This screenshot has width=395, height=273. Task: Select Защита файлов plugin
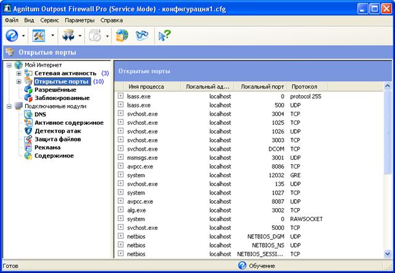click(57, 139)
